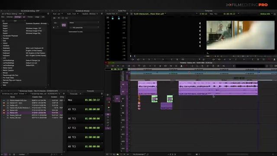Open the dropdown beside Composer timecode 01:06:38:22
277x156 pixels.
click(238, 13)
